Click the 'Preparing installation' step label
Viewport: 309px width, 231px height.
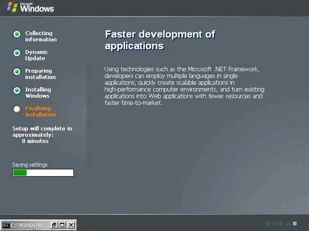coord(41,74)
